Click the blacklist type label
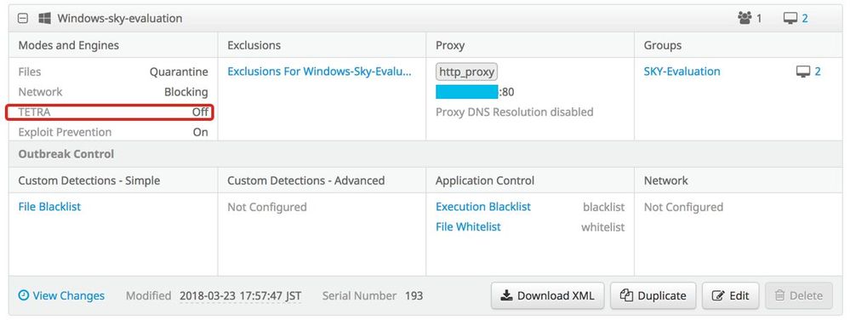This screenshot has height=320, width=850. 603,207
